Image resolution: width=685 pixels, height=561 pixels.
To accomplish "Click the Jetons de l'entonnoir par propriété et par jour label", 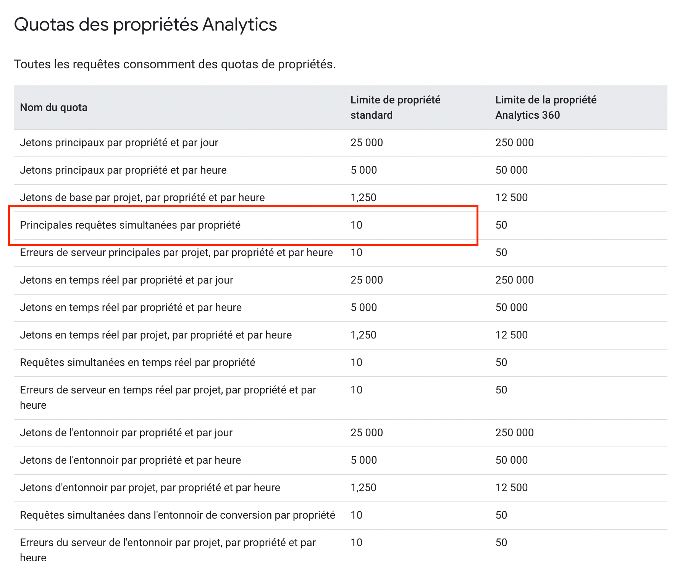I will pyautogui.click(x=126, y=433).
